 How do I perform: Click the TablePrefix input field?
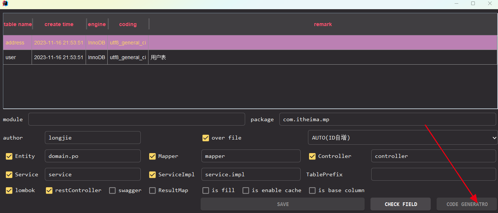(x=434, y=174)
